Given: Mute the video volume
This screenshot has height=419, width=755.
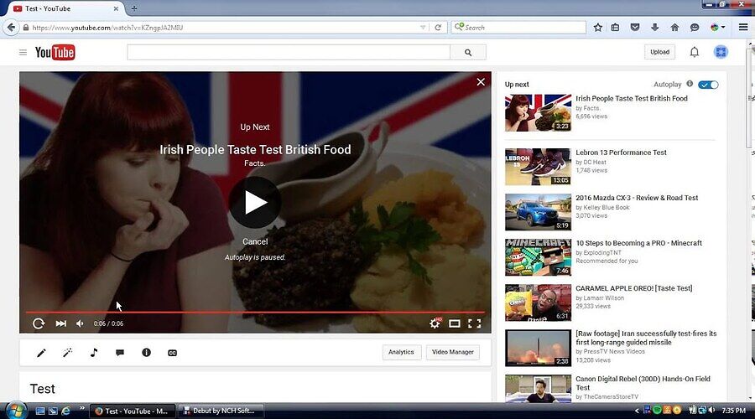Looking at the screenshot, I should [81, 323].
